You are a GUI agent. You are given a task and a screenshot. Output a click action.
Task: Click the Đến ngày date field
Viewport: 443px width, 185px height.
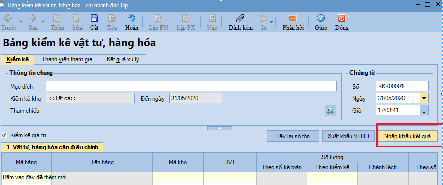(195, 98)
